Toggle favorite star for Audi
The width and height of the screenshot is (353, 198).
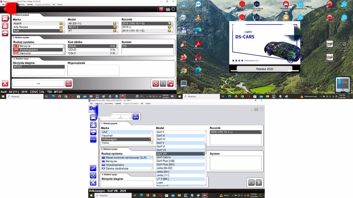(61, 30)
